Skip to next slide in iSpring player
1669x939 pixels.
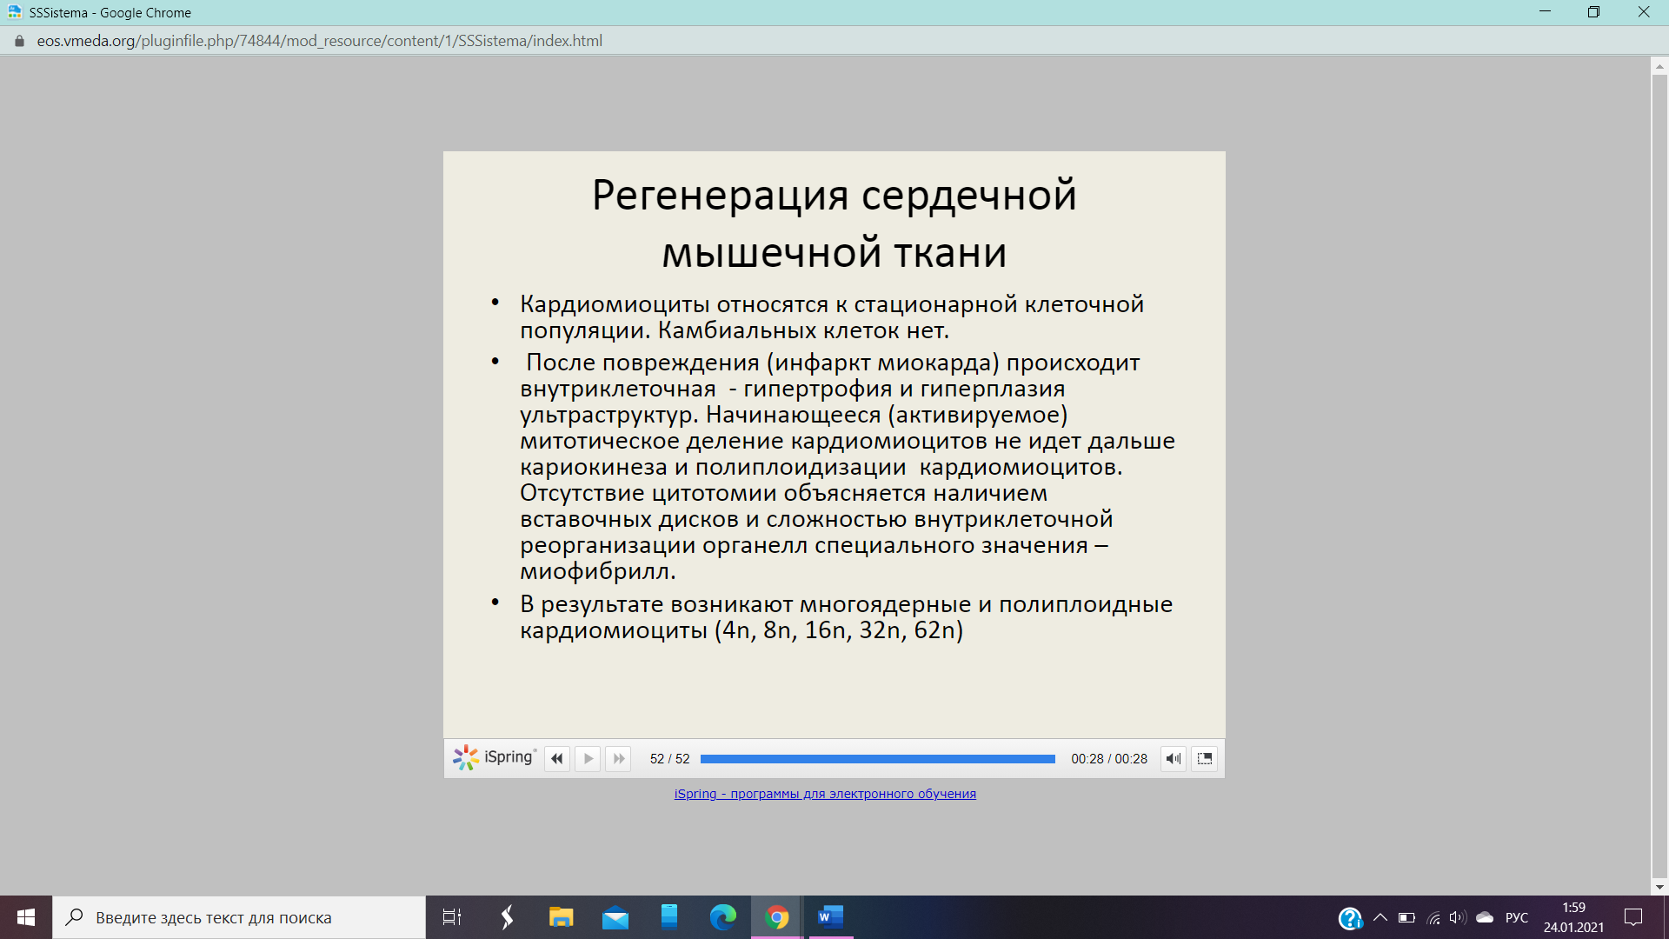click(x=618, y=759)
